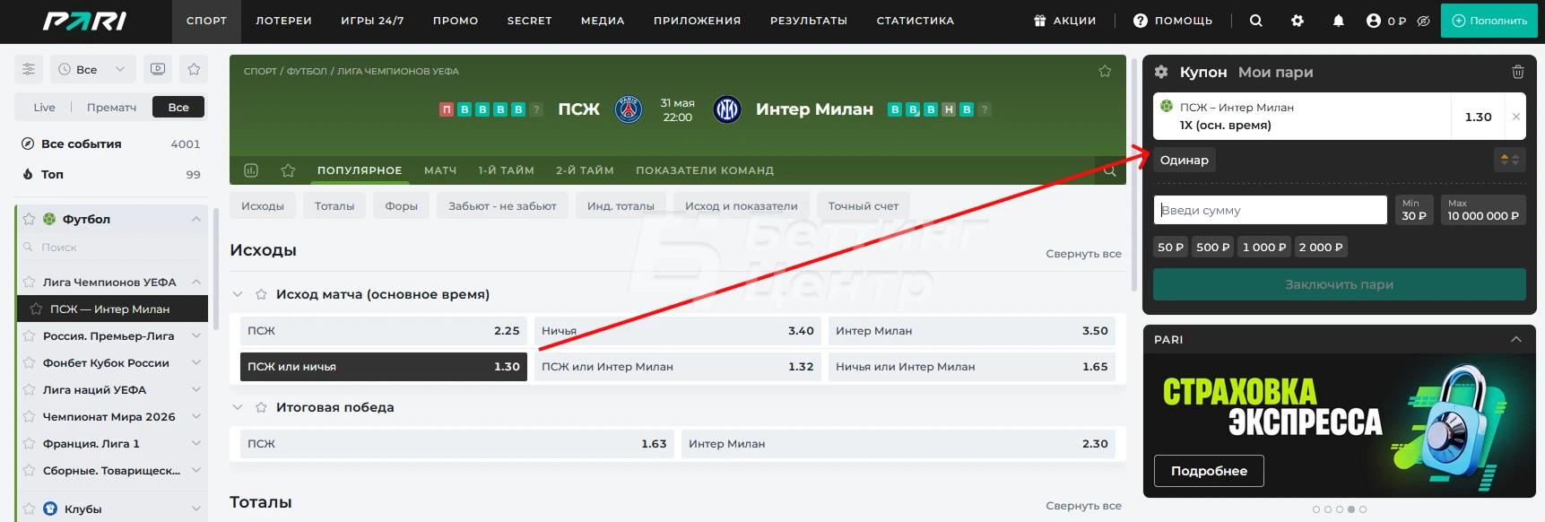
Task: Open Помощь help section
Action: pyautogui.click(x=1173, y=21)
